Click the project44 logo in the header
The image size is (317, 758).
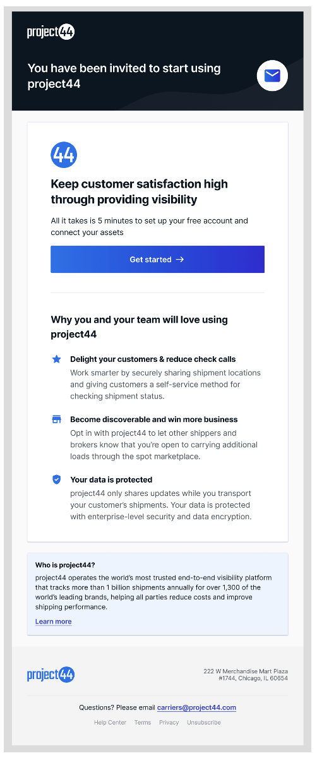point(51,32)
